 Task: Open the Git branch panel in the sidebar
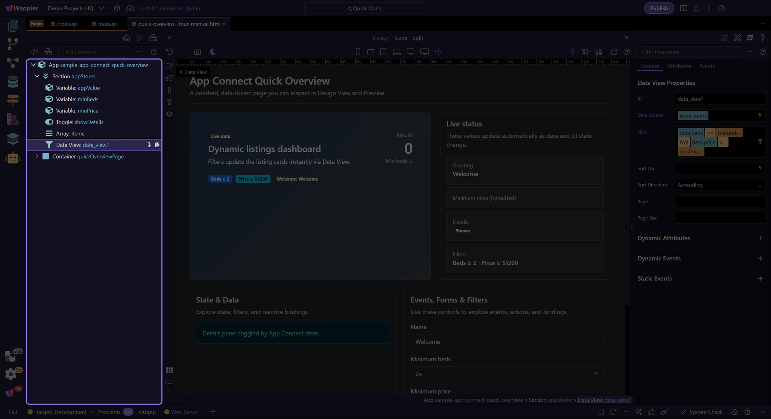point(13,44)
